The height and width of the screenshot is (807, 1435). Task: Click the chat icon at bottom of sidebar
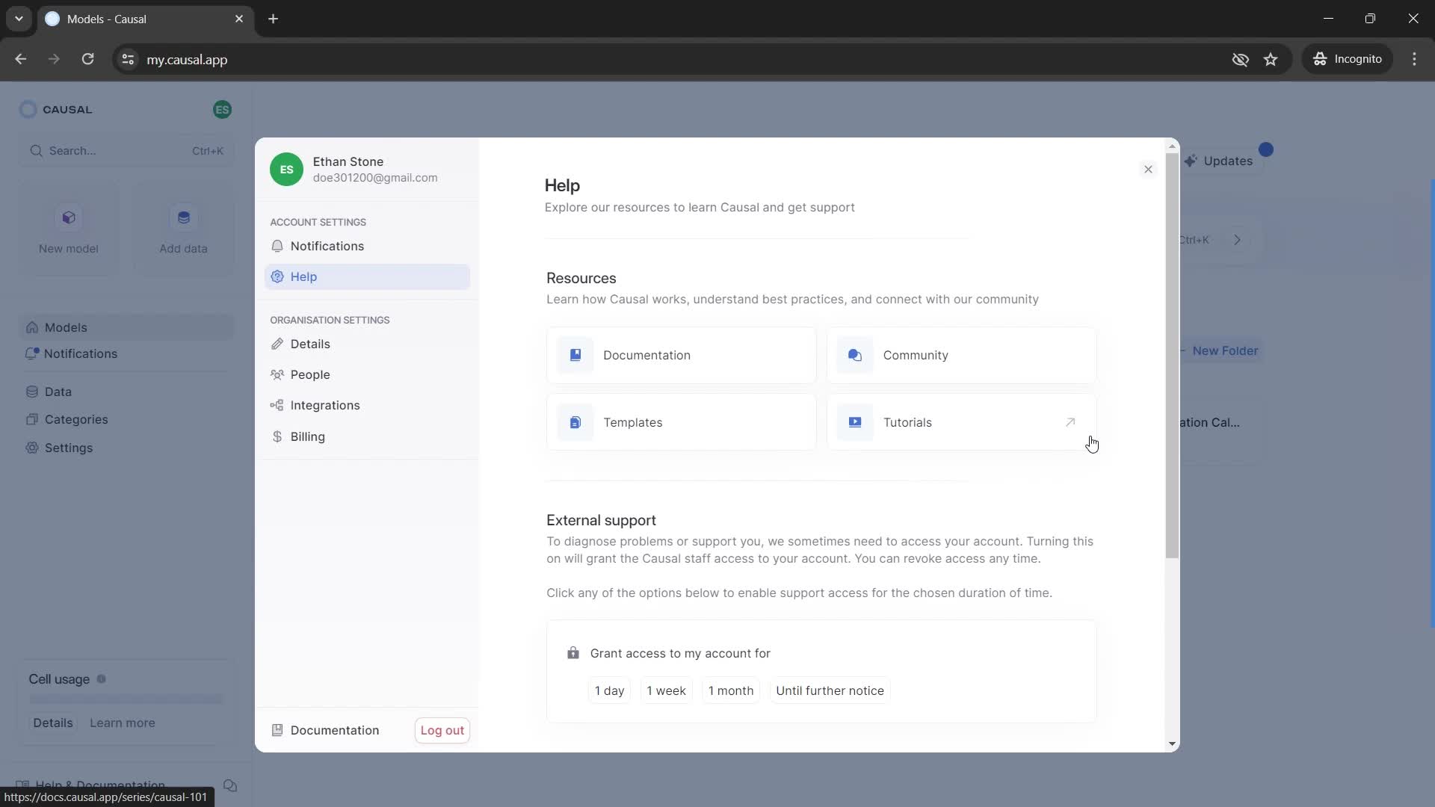coord(230,785)
